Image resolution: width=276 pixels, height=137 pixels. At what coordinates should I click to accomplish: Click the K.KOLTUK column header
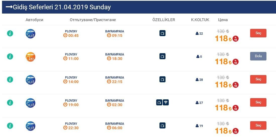click(x=200, y=20)
